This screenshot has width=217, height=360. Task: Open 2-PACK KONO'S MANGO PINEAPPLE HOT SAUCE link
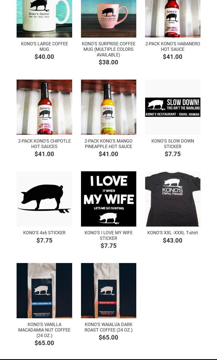[109, 144]
